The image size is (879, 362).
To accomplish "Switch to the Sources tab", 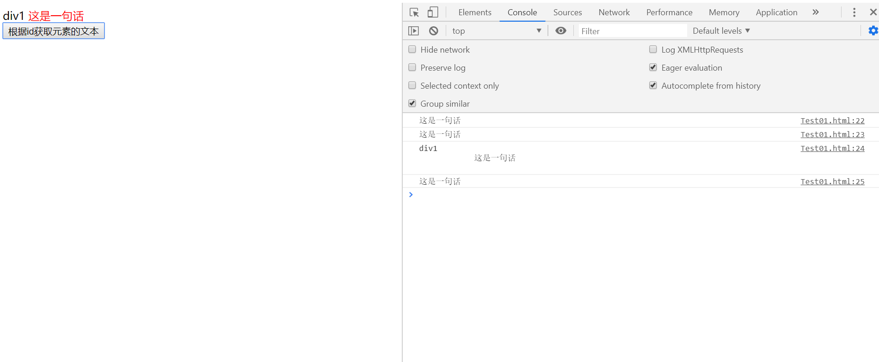I will [x=567, y=12].
